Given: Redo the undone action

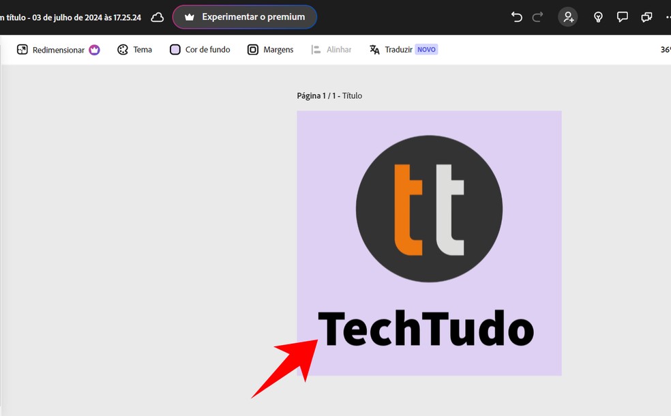Looking at the screenshot, I should 537,17.
